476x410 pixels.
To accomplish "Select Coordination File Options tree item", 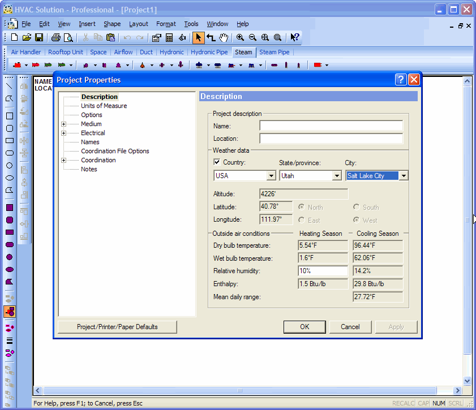I will (115, 151).
